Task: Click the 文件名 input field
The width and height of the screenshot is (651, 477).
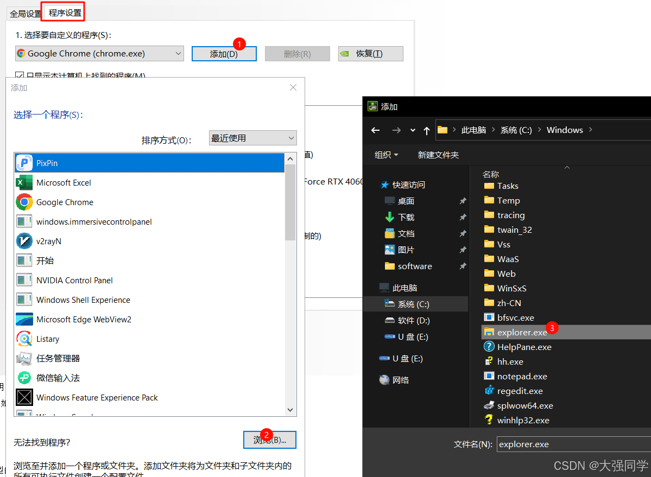Action: 574,444
